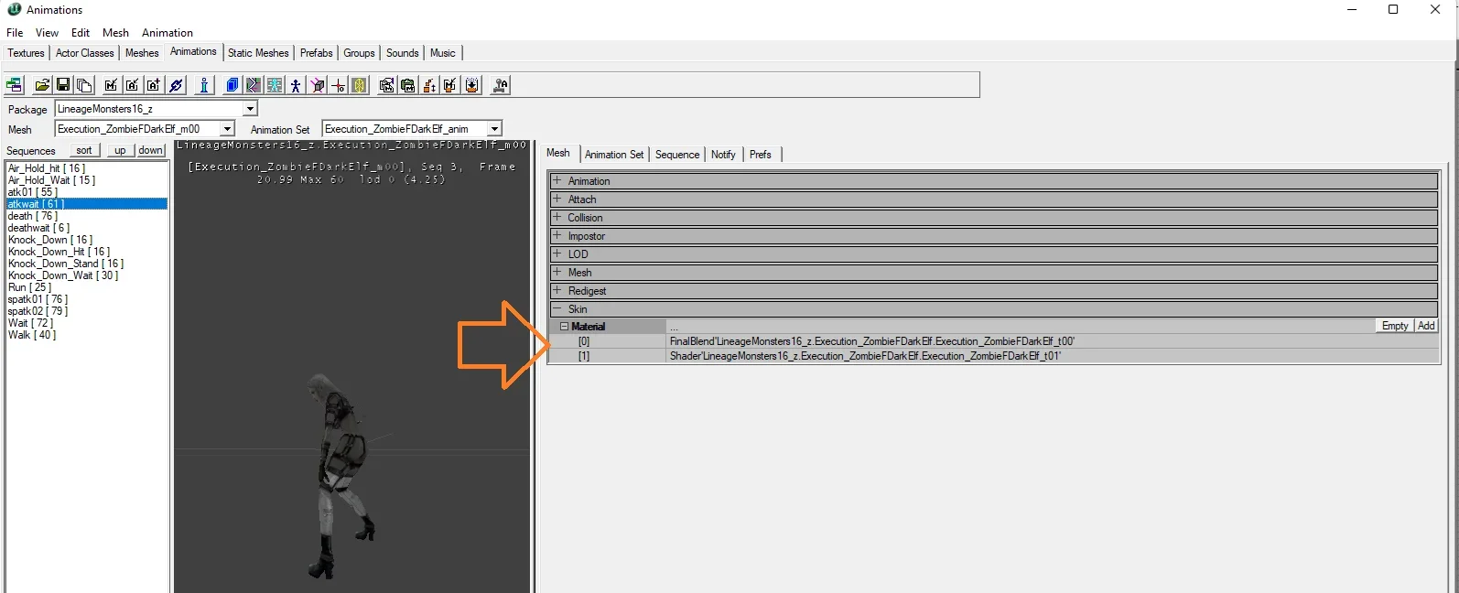The height and width of the screenshot is (593, 1459).
Task: Click the blue stick figure icon
Action: click(296, 85)
